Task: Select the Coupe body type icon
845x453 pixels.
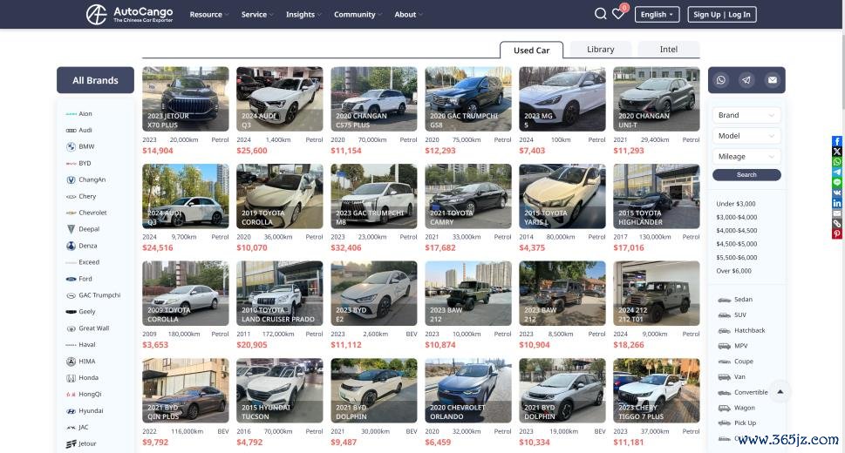Action: 725,362
